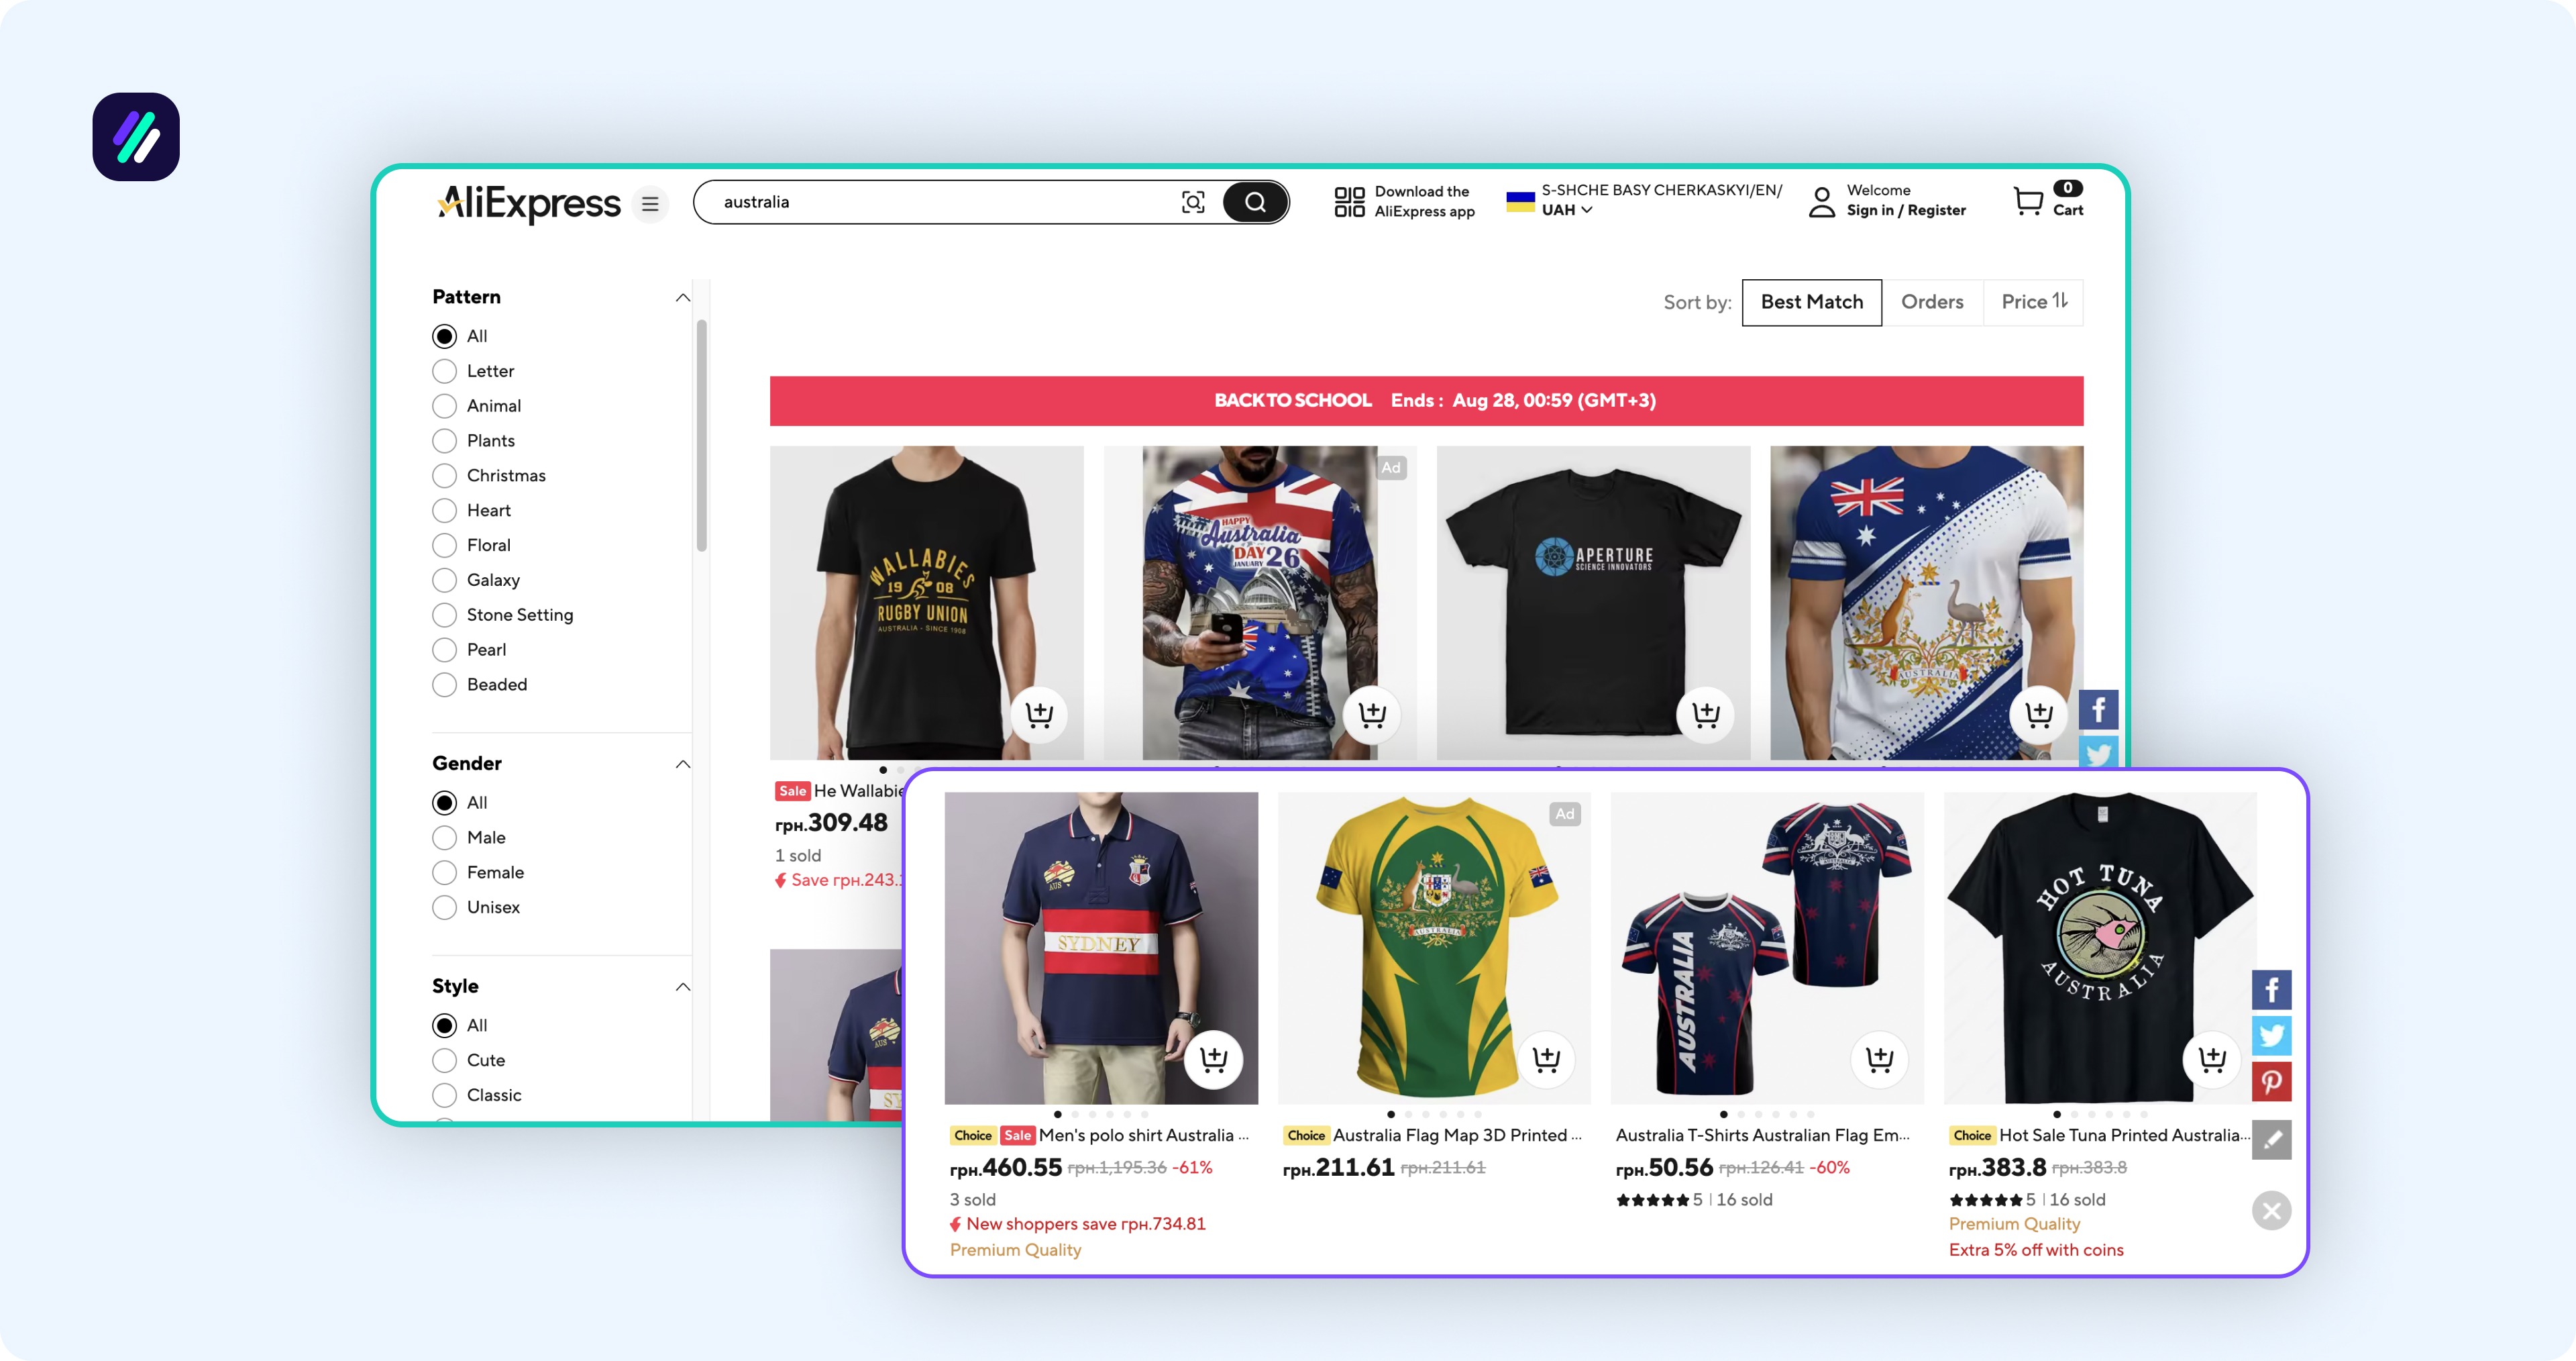Click the QR code app download icon
This screenshot has height=1361, width=2576.
coord(1349,201)
